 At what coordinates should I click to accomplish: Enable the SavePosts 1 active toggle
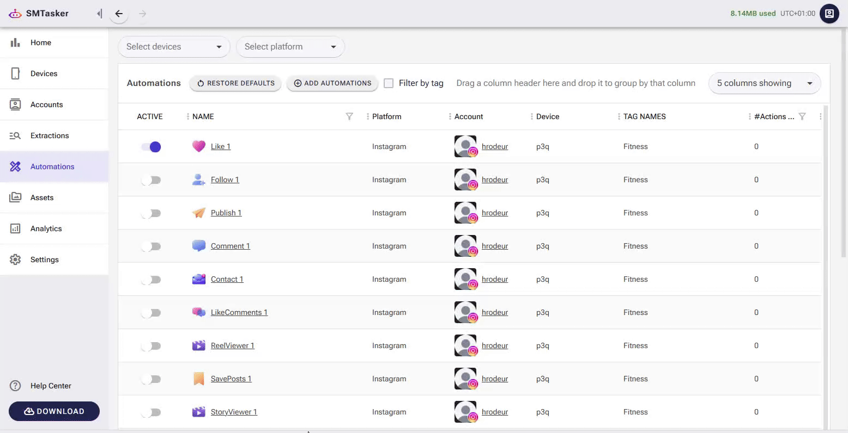151,379
